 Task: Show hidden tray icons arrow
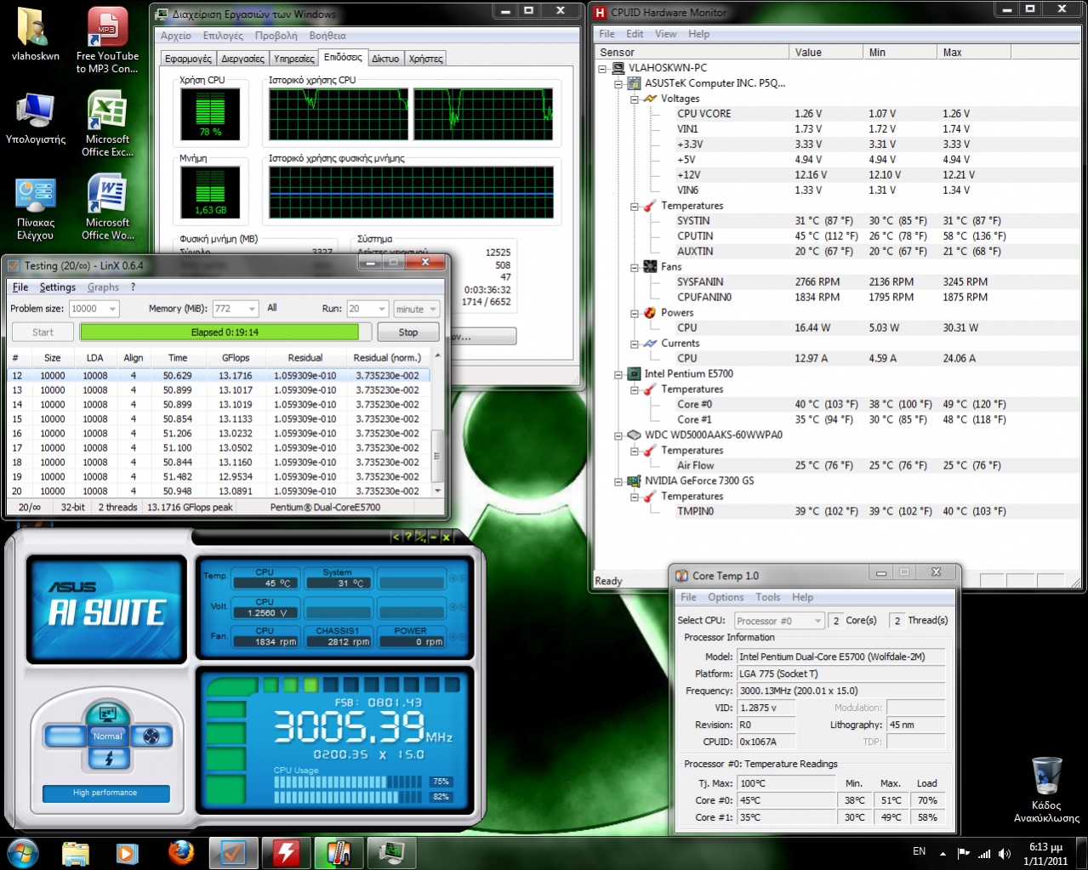coord(943,853)
